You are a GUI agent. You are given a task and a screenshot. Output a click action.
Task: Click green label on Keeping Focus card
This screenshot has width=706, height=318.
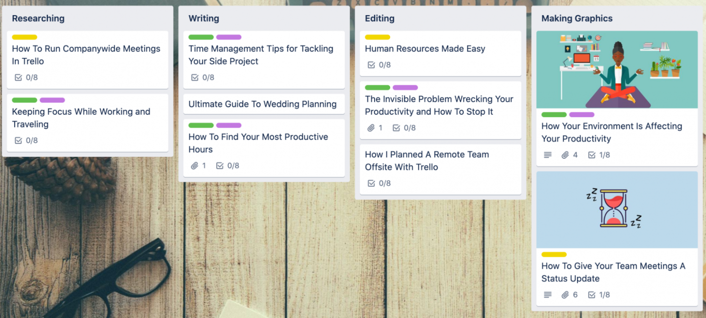coord(25,100)
